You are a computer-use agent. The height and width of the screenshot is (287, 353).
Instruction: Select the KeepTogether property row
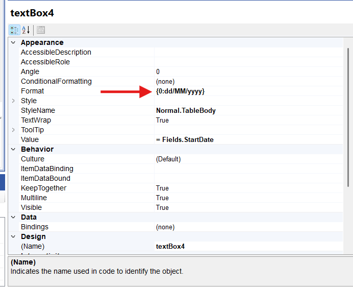(44, 188)
